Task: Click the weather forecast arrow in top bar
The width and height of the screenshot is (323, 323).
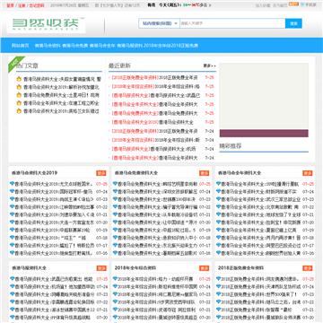Action: click(x=210, y=5)
